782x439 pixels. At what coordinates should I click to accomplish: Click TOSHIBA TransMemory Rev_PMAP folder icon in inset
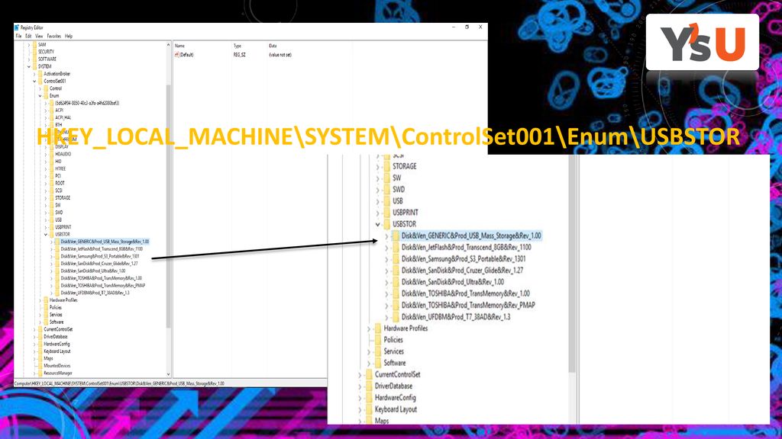[396, 305]
